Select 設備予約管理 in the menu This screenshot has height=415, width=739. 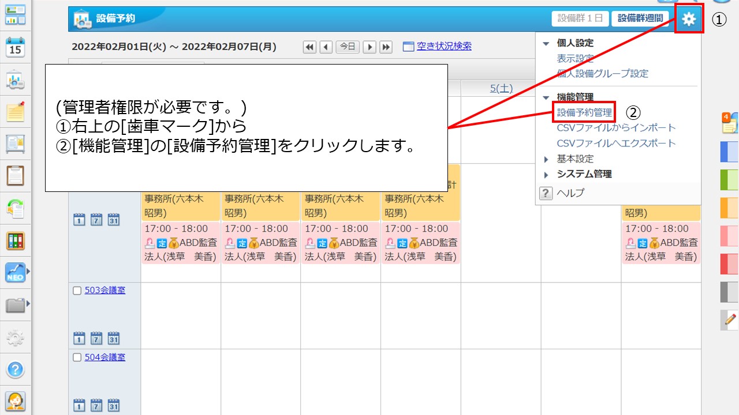click(x=584, y=112)
